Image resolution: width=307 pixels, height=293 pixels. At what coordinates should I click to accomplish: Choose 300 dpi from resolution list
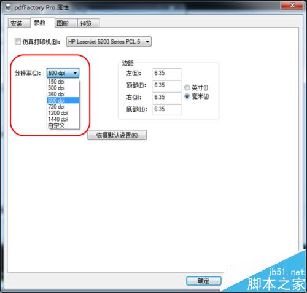[63, 88]
